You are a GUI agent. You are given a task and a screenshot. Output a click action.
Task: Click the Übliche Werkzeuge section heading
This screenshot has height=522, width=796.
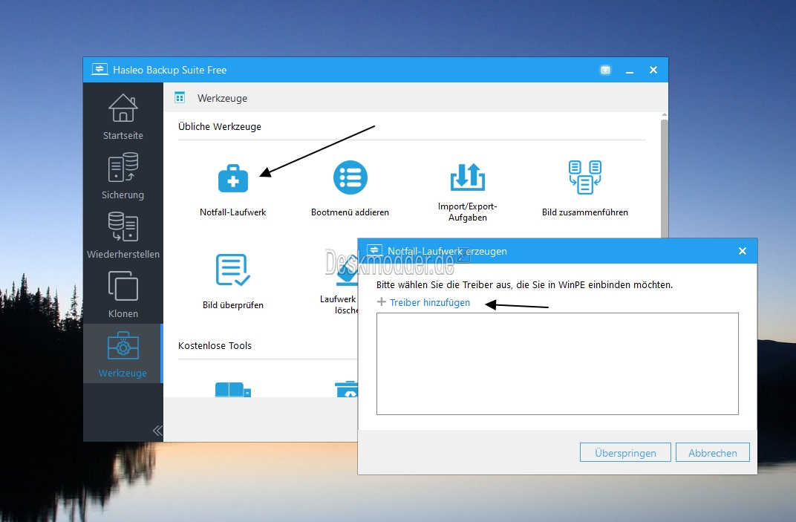pos(220,126)
